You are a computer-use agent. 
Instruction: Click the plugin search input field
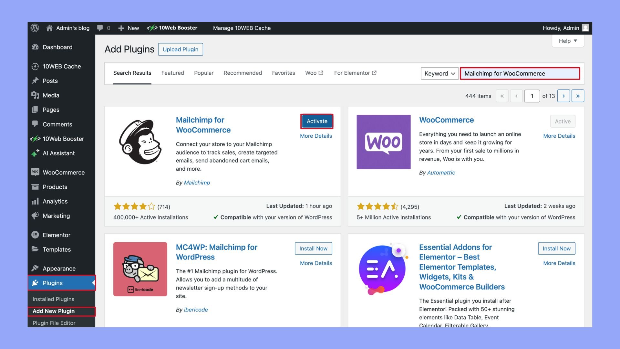tap(520, 74)
